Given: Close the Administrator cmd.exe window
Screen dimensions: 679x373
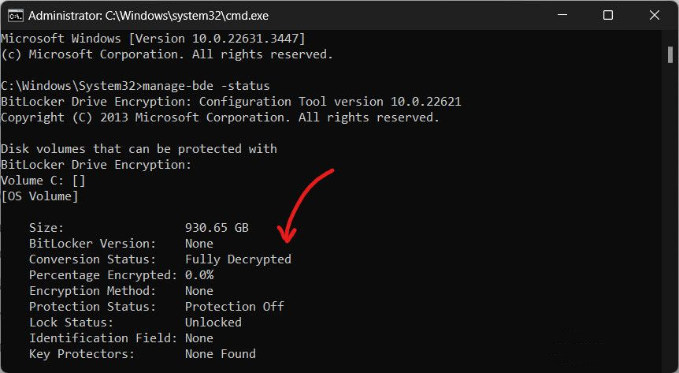Looking at the screenshot, I should (655, 15).
